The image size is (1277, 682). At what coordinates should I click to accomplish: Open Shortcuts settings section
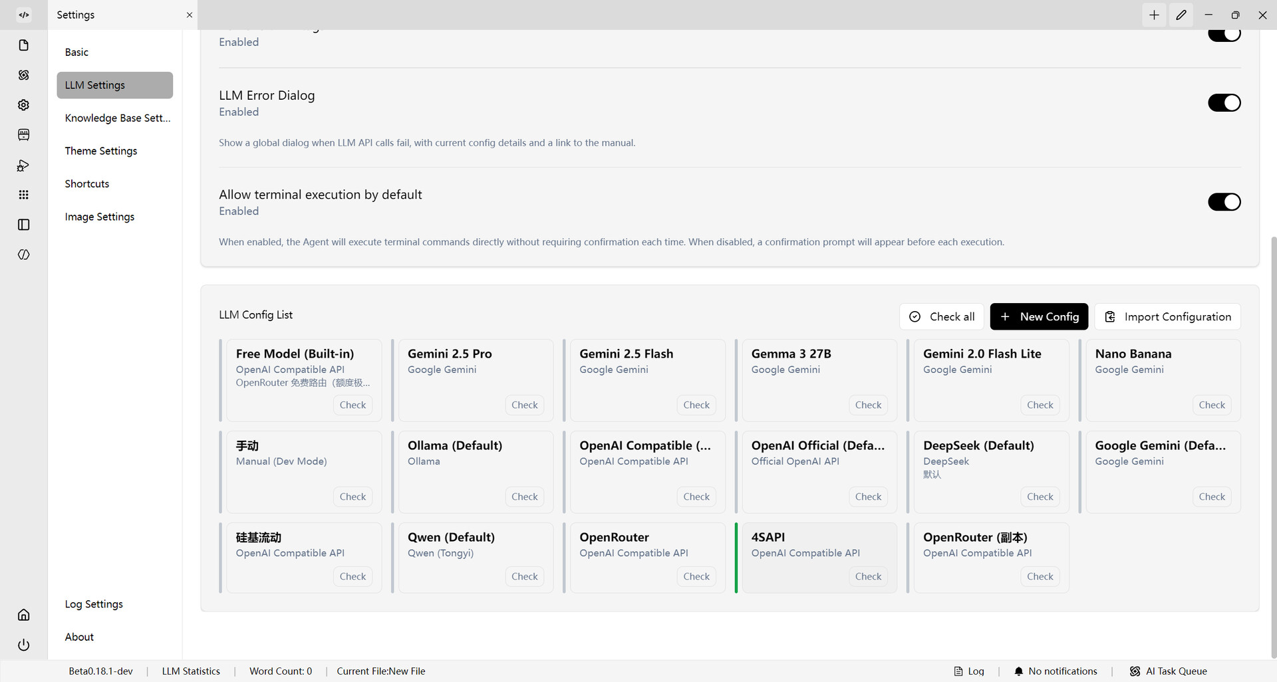pos(114,183)
